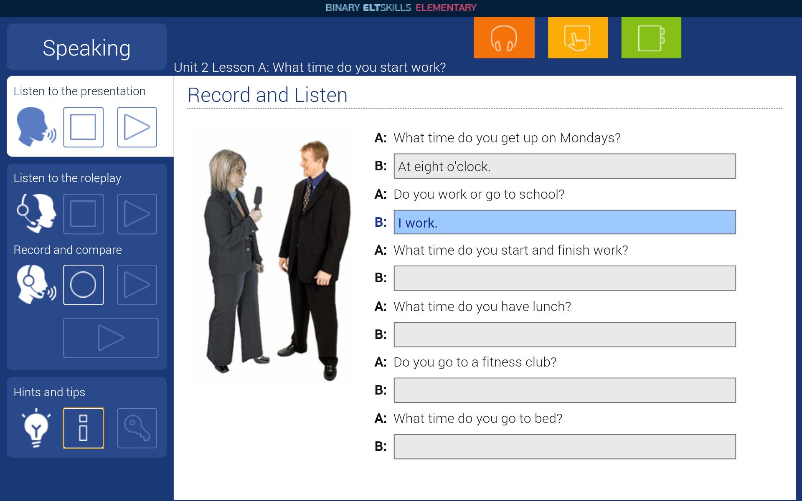Start recording with the circle record button
Screen dimensions: 802x501
click(84, 285)
